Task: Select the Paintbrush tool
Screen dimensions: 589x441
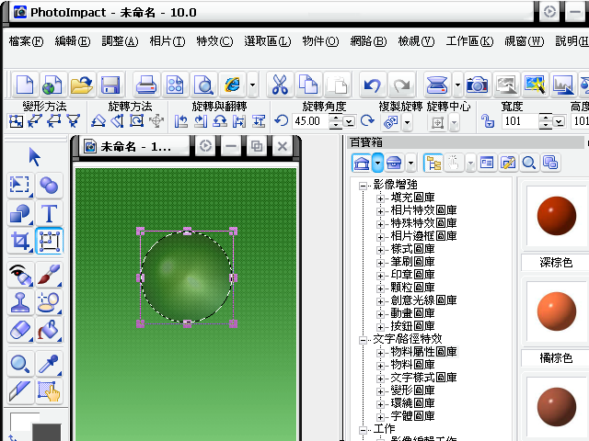Action: [x=49, y=275]
